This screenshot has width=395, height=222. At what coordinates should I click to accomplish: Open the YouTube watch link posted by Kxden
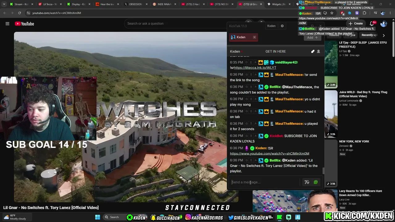[269, 154]
